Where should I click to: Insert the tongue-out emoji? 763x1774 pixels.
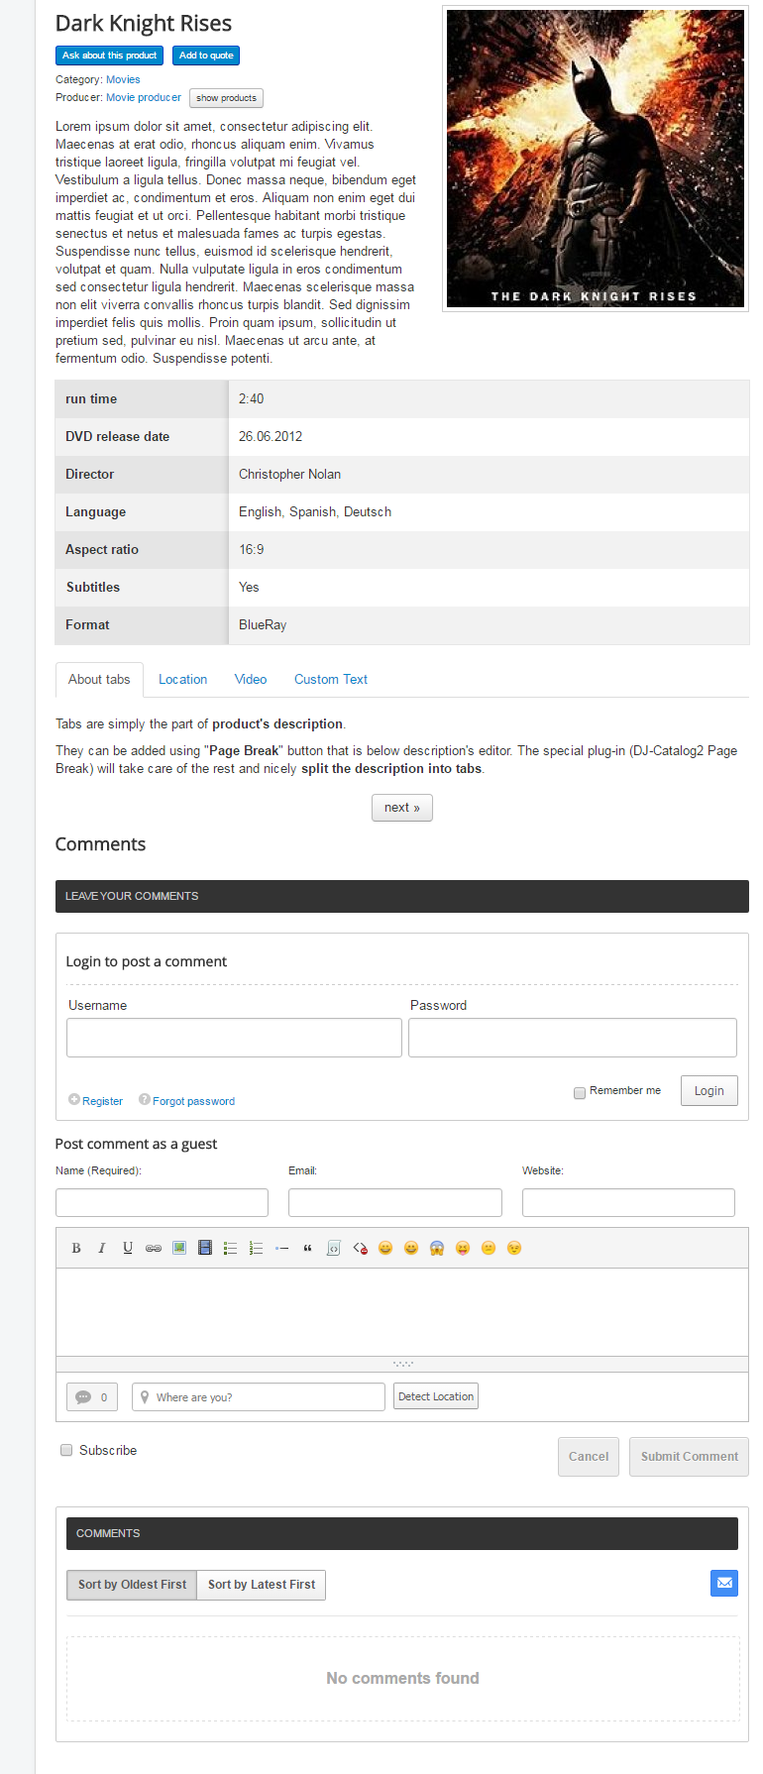click(463, 1248)
